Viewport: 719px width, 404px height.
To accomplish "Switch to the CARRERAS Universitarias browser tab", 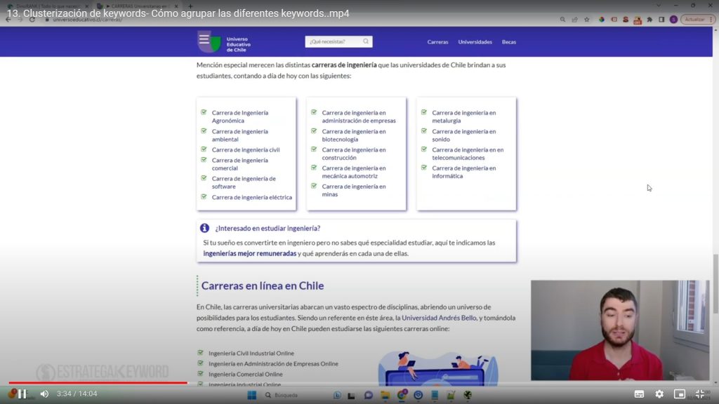I will pyautogui.click(x=138, y=6).
